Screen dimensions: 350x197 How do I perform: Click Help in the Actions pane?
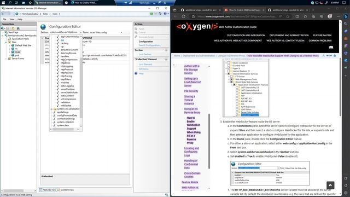141,73
